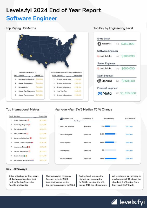Click the Greater Austin Area row
Viewport: 147px width, 208px height.
point(67,83)
